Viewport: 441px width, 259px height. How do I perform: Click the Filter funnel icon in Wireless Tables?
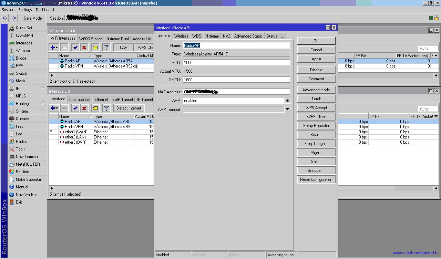click(x=106, y=48)
